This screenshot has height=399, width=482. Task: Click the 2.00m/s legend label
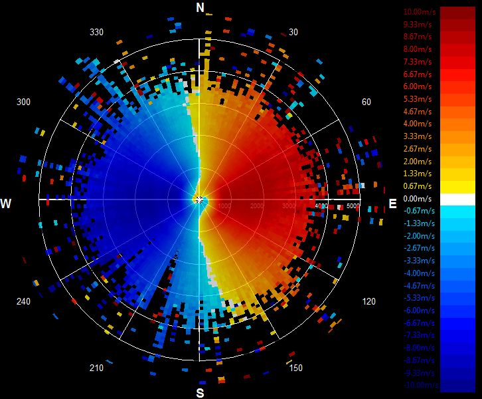418,162
